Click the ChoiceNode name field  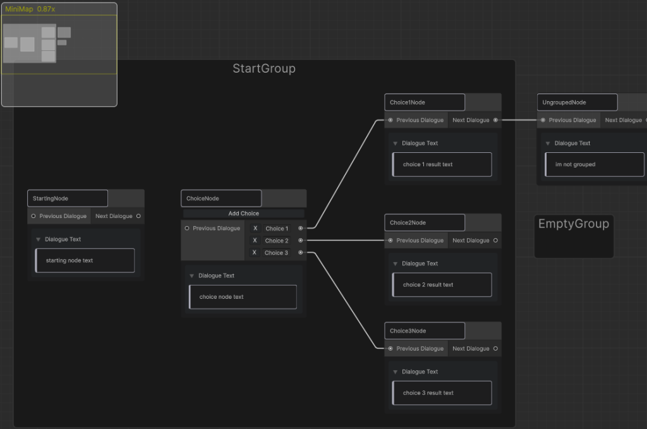point(221,198)
